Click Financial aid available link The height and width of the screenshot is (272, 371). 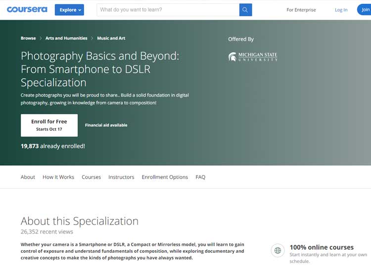click(106, 125)
